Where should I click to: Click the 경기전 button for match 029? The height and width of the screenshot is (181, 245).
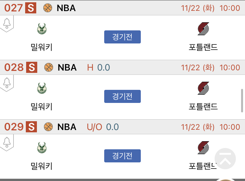pos(122,156)
